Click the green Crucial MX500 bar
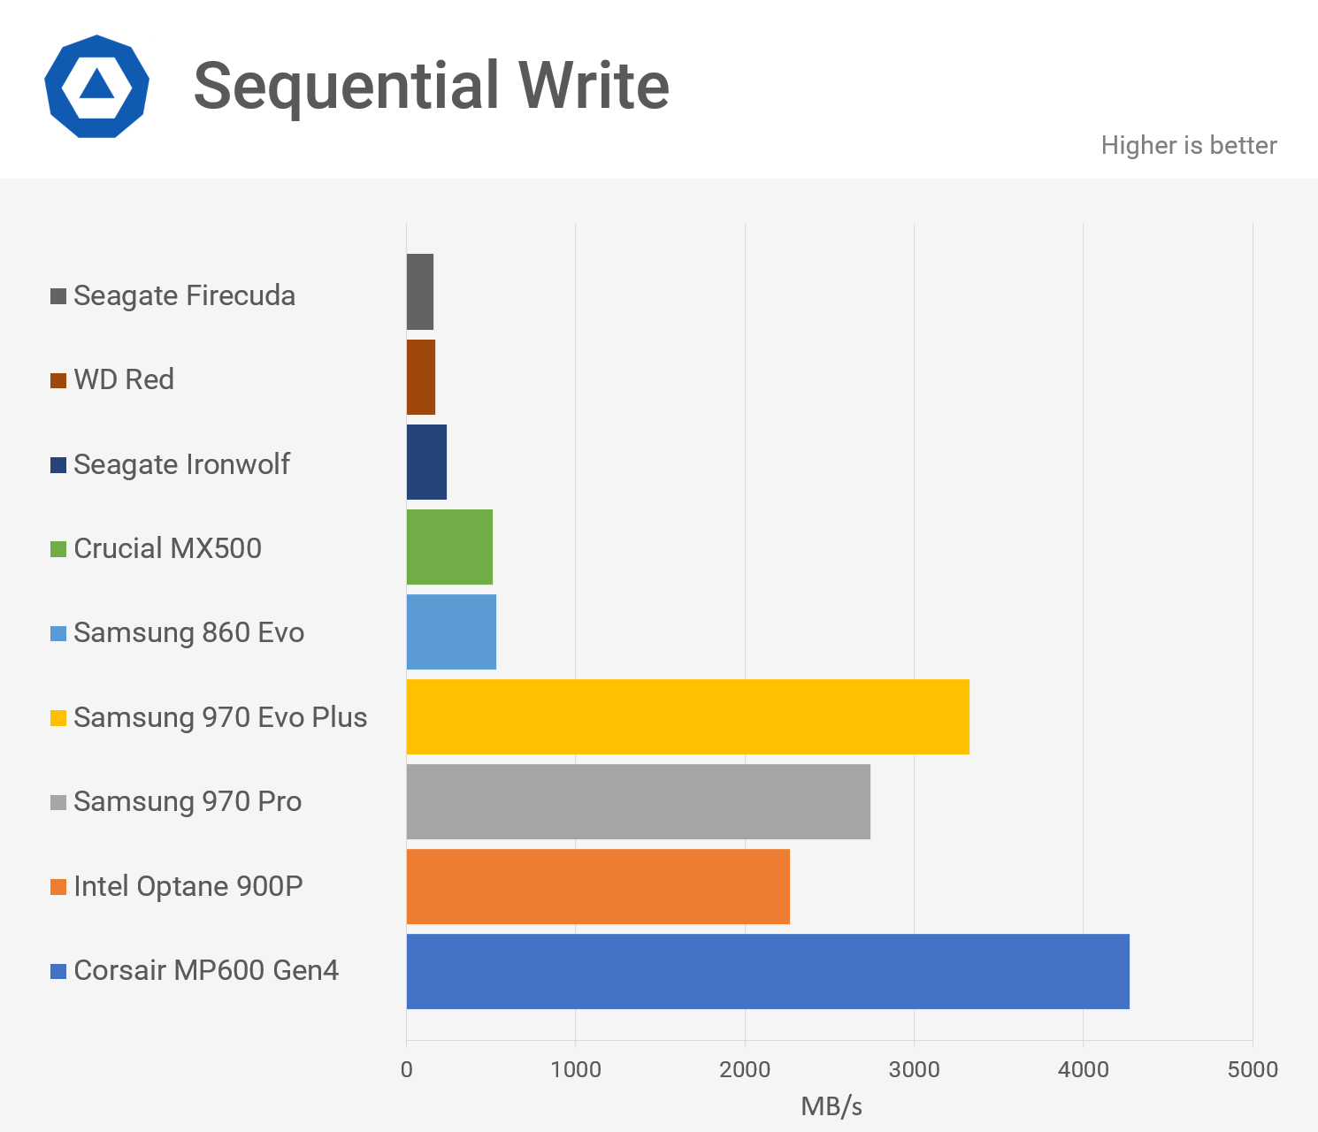Screen dimensions: 1318x1132 click(449, 547)
